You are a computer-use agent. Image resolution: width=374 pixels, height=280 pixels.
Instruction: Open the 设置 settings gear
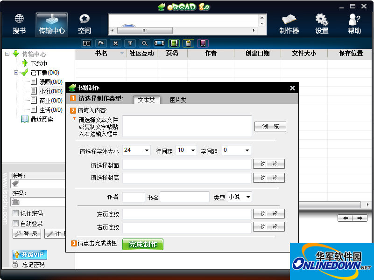[322, 24]
